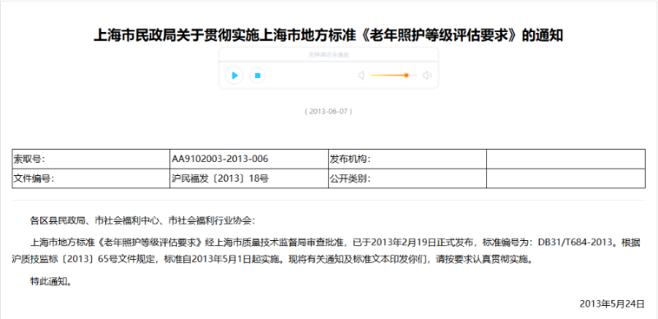Click the recipient line 各区县民政局

[x=142, y=220]
